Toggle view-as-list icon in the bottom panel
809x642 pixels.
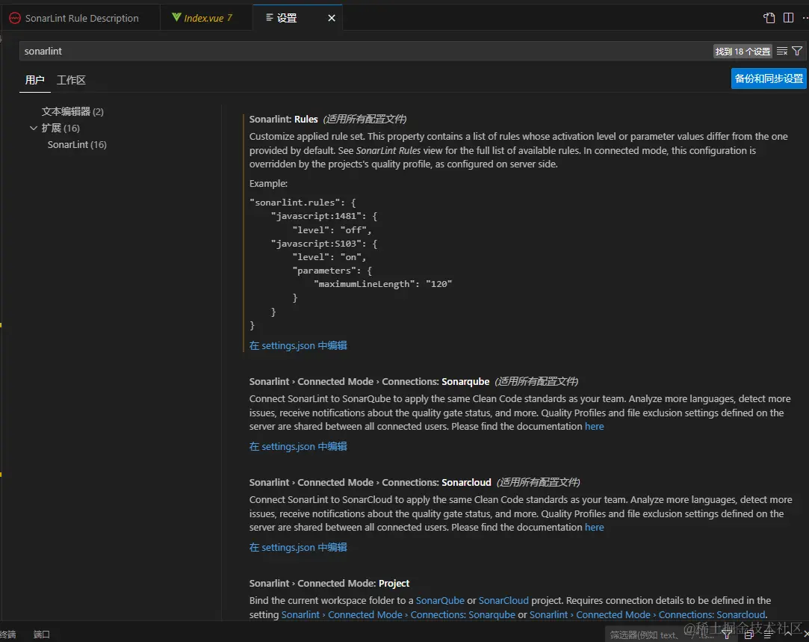point(768,635)
